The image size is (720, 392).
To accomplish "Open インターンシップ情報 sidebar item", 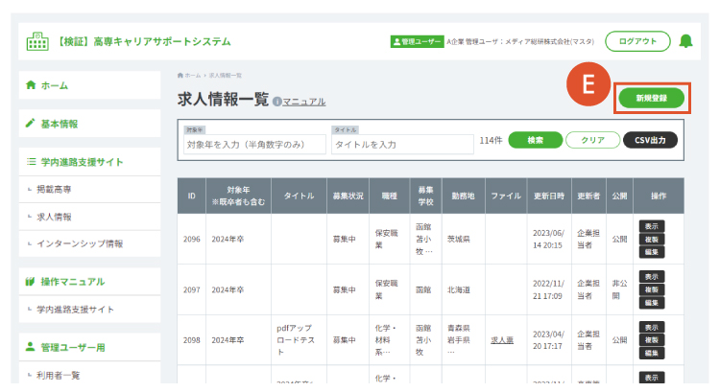I will 89,243.
